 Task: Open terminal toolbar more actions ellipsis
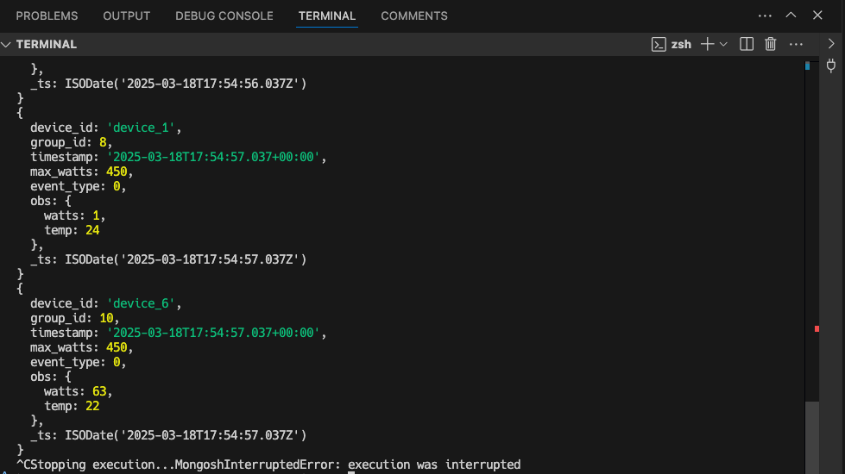coord(796,44)
